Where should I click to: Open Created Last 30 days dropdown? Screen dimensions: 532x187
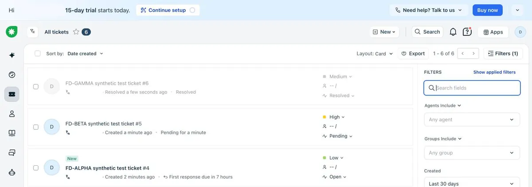[x=472, y=183]
